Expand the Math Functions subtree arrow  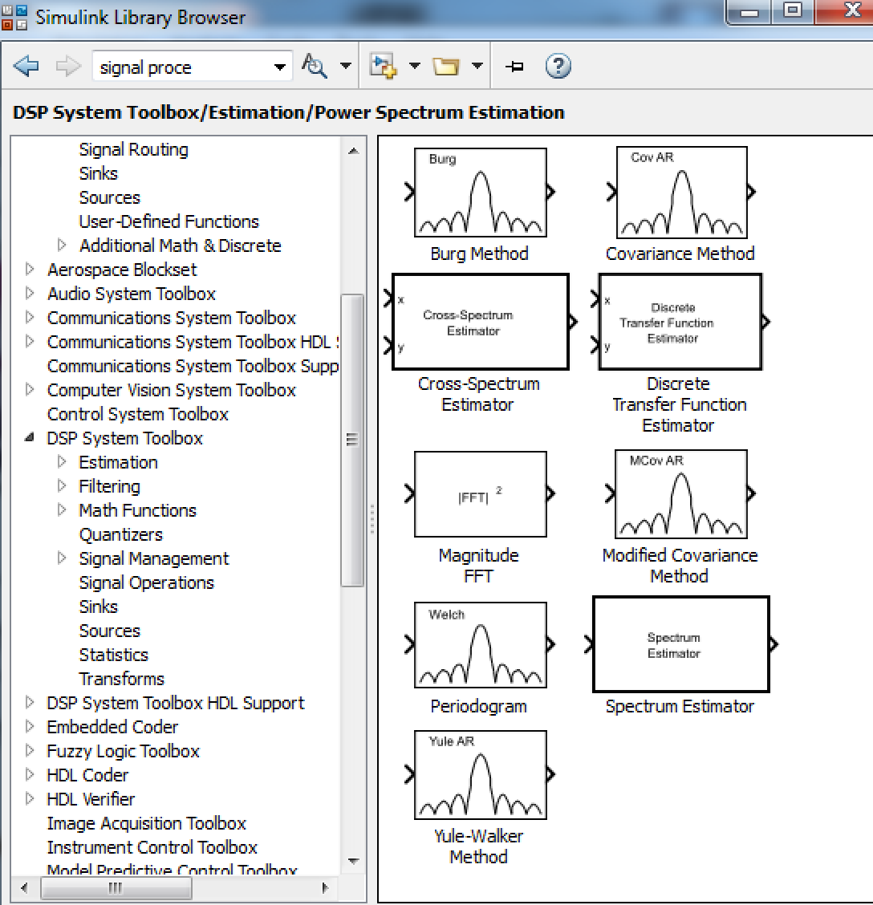click(x=62, y=510)
